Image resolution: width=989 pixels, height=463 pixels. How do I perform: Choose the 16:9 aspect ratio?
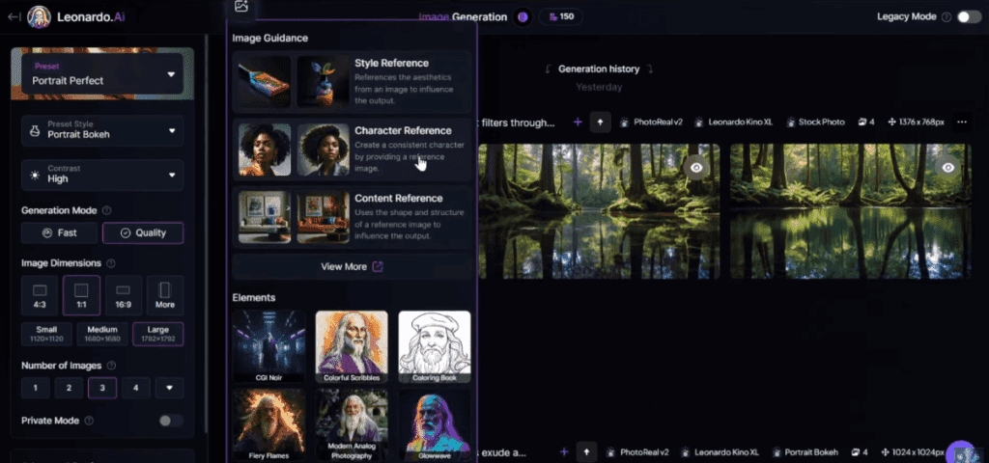point(124,295)
